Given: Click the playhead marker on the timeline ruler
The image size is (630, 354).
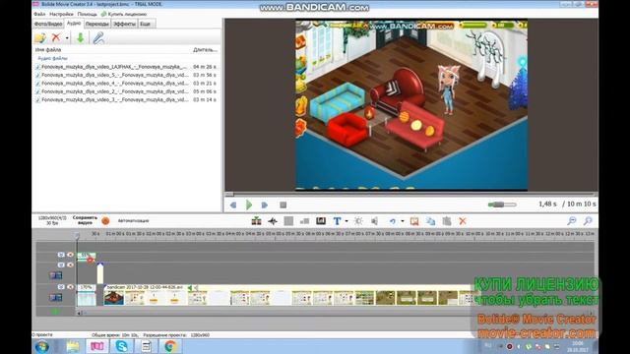Looking at the screenshot, I should (77, 235).
